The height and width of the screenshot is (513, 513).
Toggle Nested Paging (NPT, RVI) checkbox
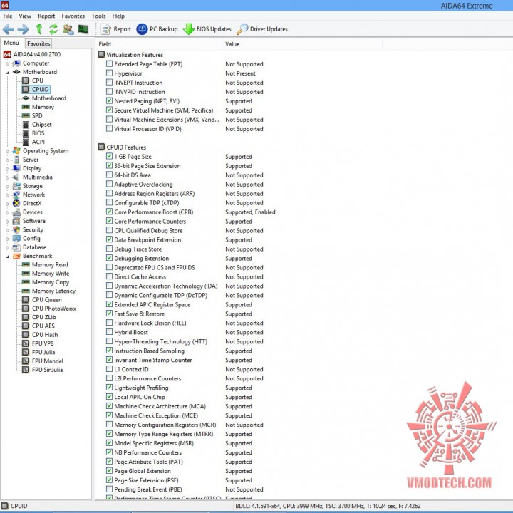click(109, 100)
